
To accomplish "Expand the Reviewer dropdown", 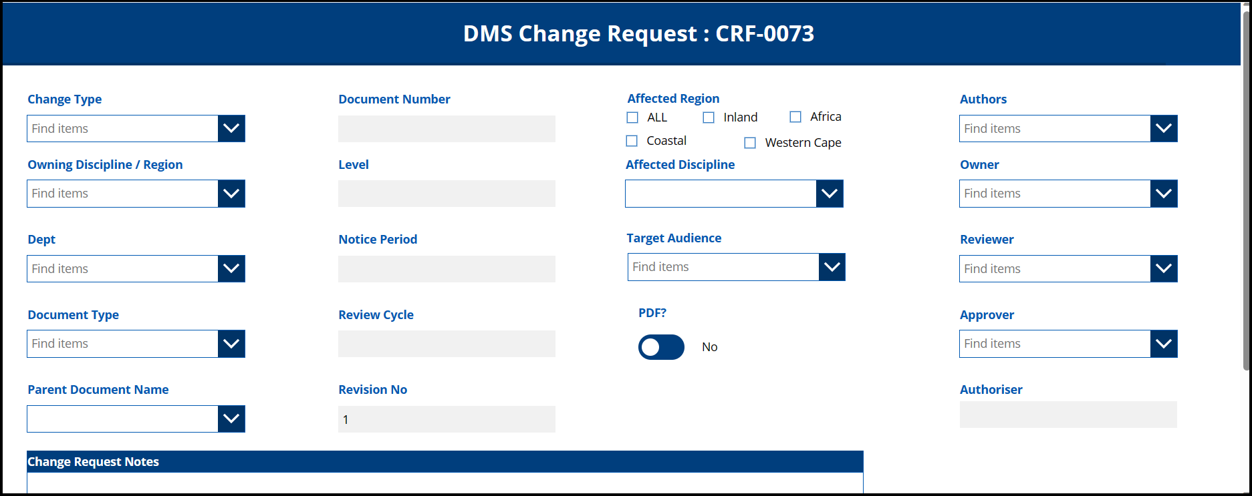I will click(1164, 268).
